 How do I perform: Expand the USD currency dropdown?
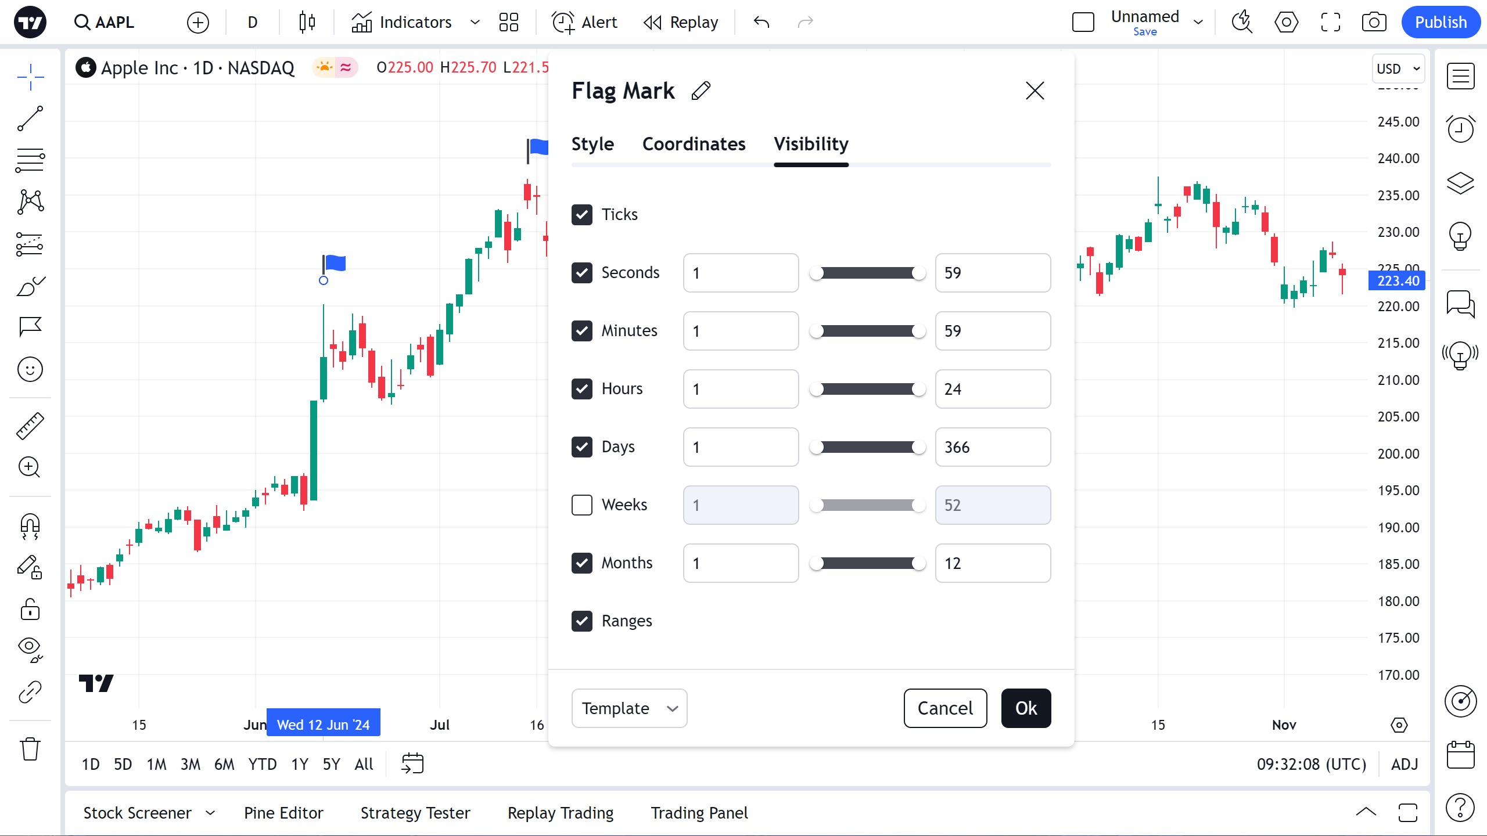coord(1398,69)
